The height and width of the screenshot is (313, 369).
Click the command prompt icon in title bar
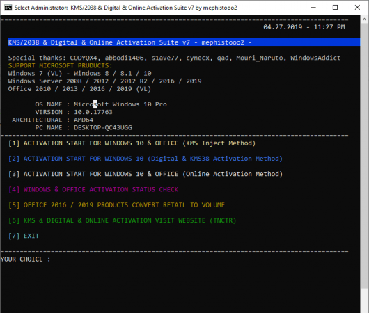(x=8, y=8)
